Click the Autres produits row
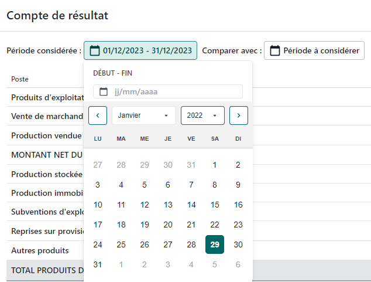The height and width of the screenshot is (282, 371). tap(40, 250)
